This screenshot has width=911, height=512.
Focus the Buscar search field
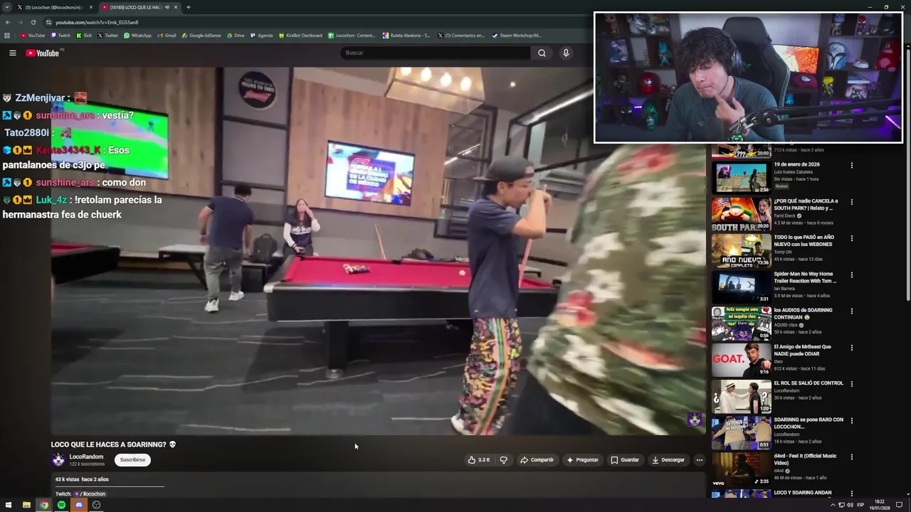pyautogui.click(x=436, y=53)
